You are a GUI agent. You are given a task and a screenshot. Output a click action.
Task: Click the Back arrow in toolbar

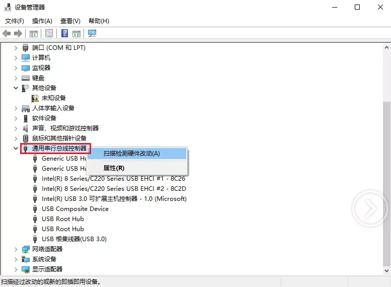[7, 34]
